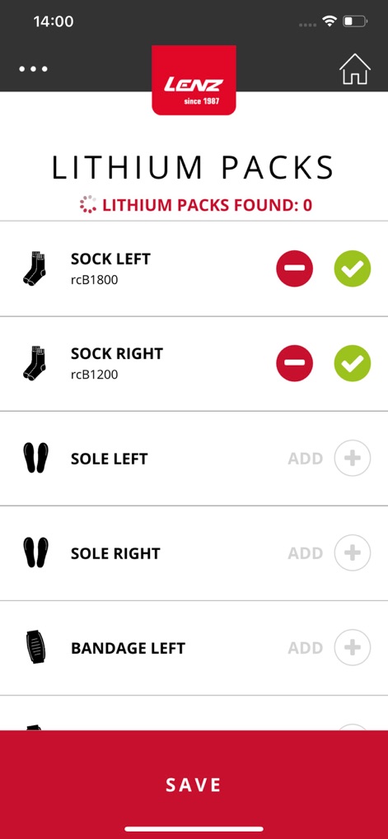Add lithium pack to Bandage Left
388x839 pixels.
[x=352, y=647]
